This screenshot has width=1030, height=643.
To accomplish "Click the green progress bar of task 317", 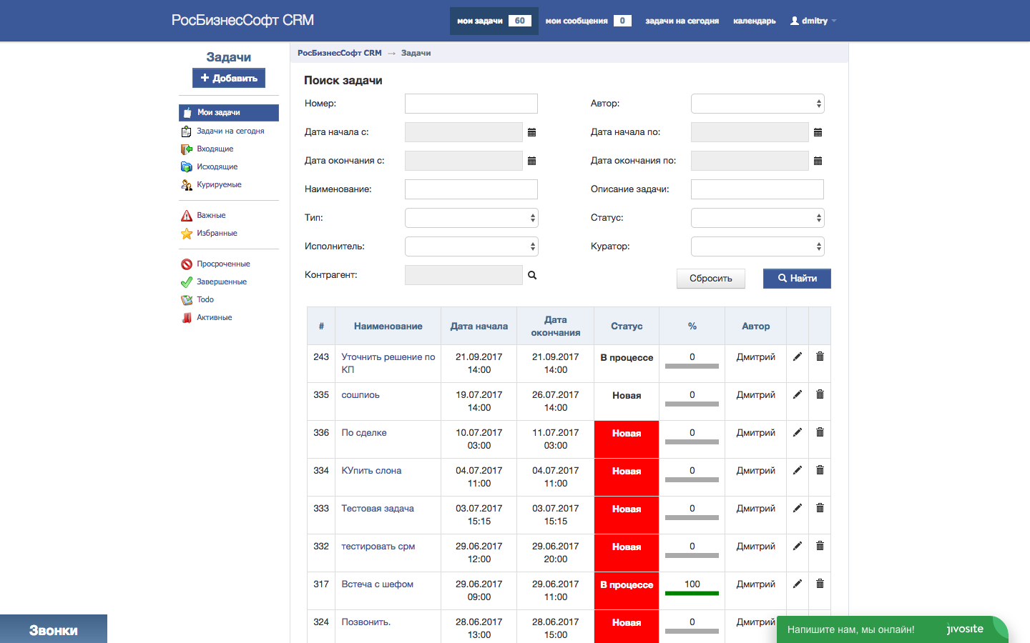I will 691,593.
